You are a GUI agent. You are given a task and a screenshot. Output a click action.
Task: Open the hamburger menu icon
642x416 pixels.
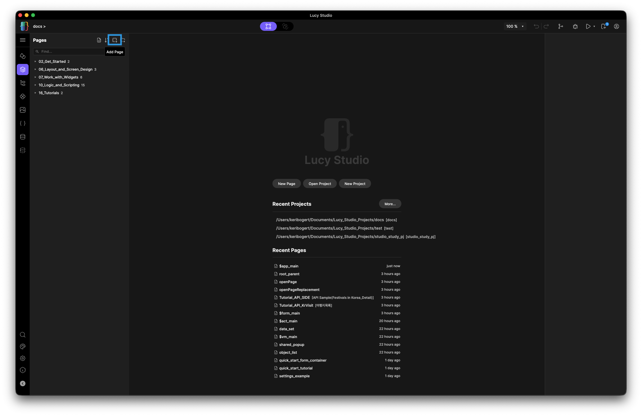point(23,40)
